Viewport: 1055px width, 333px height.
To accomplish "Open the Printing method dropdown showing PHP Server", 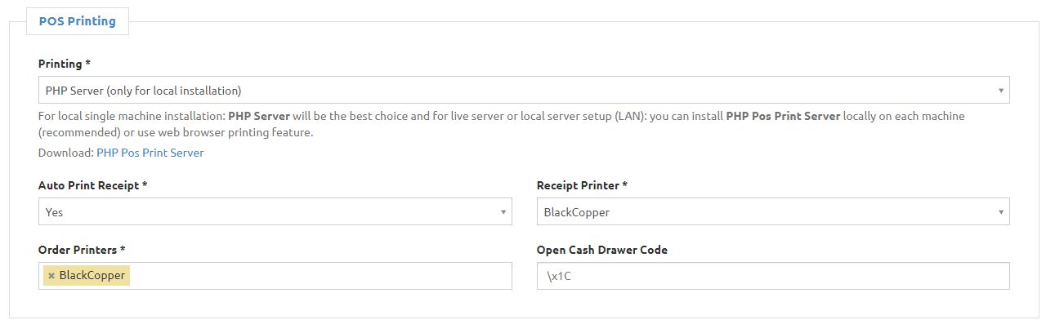I will (524, 91).
